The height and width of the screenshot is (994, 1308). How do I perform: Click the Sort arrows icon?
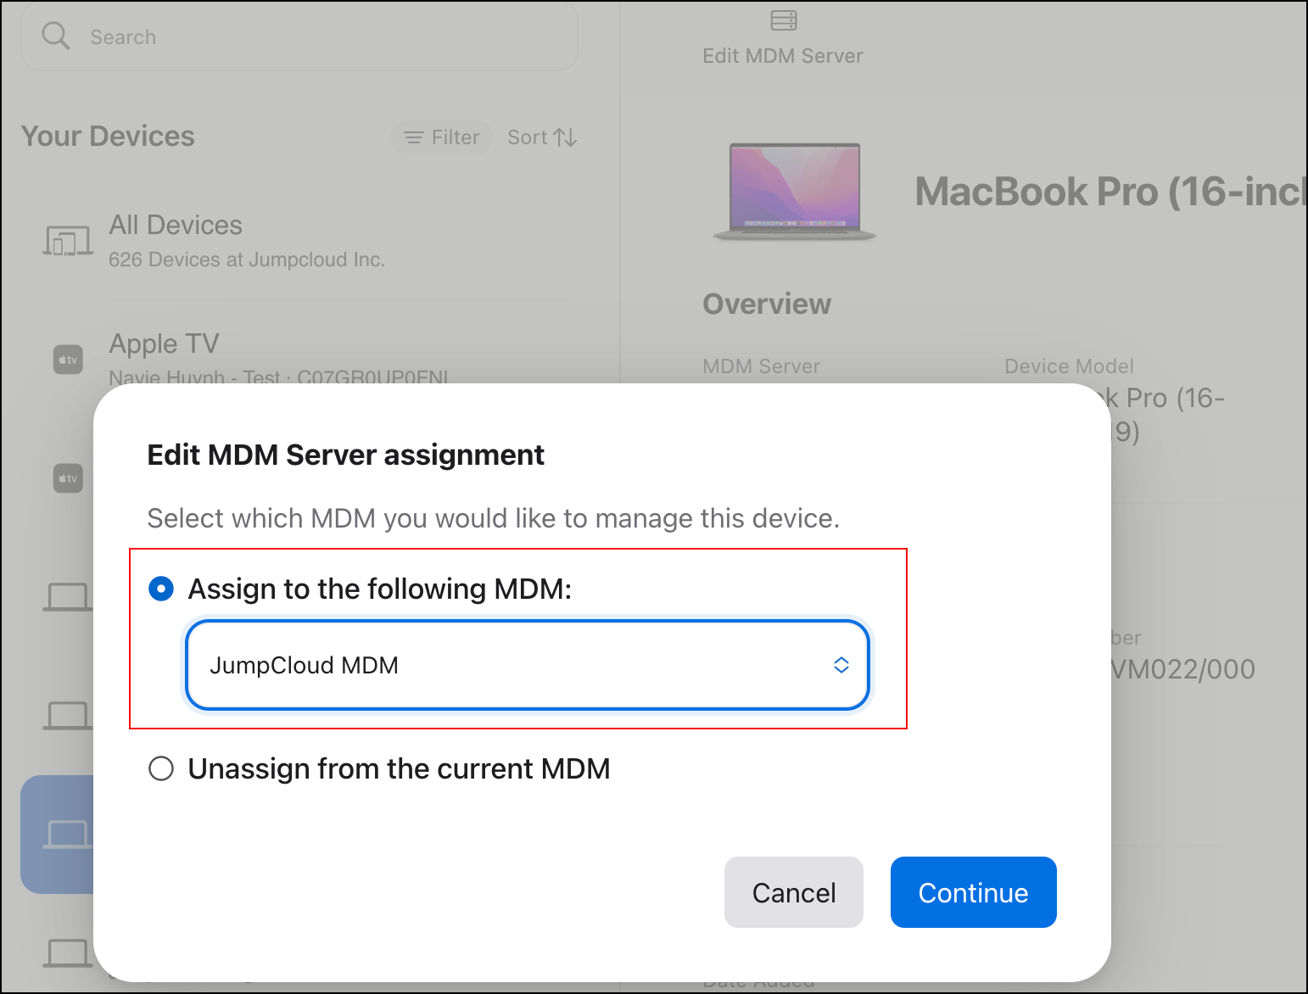[566, 137]
